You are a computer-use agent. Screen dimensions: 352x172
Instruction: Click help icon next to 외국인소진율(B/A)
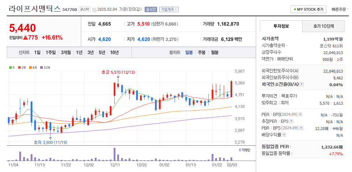(302, 84)
